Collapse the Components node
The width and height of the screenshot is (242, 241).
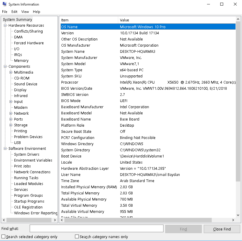click(x=5, y=66)
